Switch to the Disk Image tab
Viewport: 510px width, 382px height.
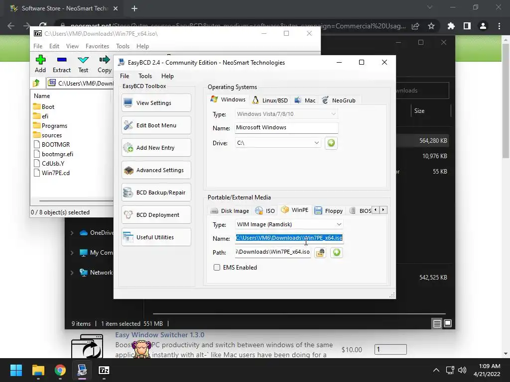[230, 211]
